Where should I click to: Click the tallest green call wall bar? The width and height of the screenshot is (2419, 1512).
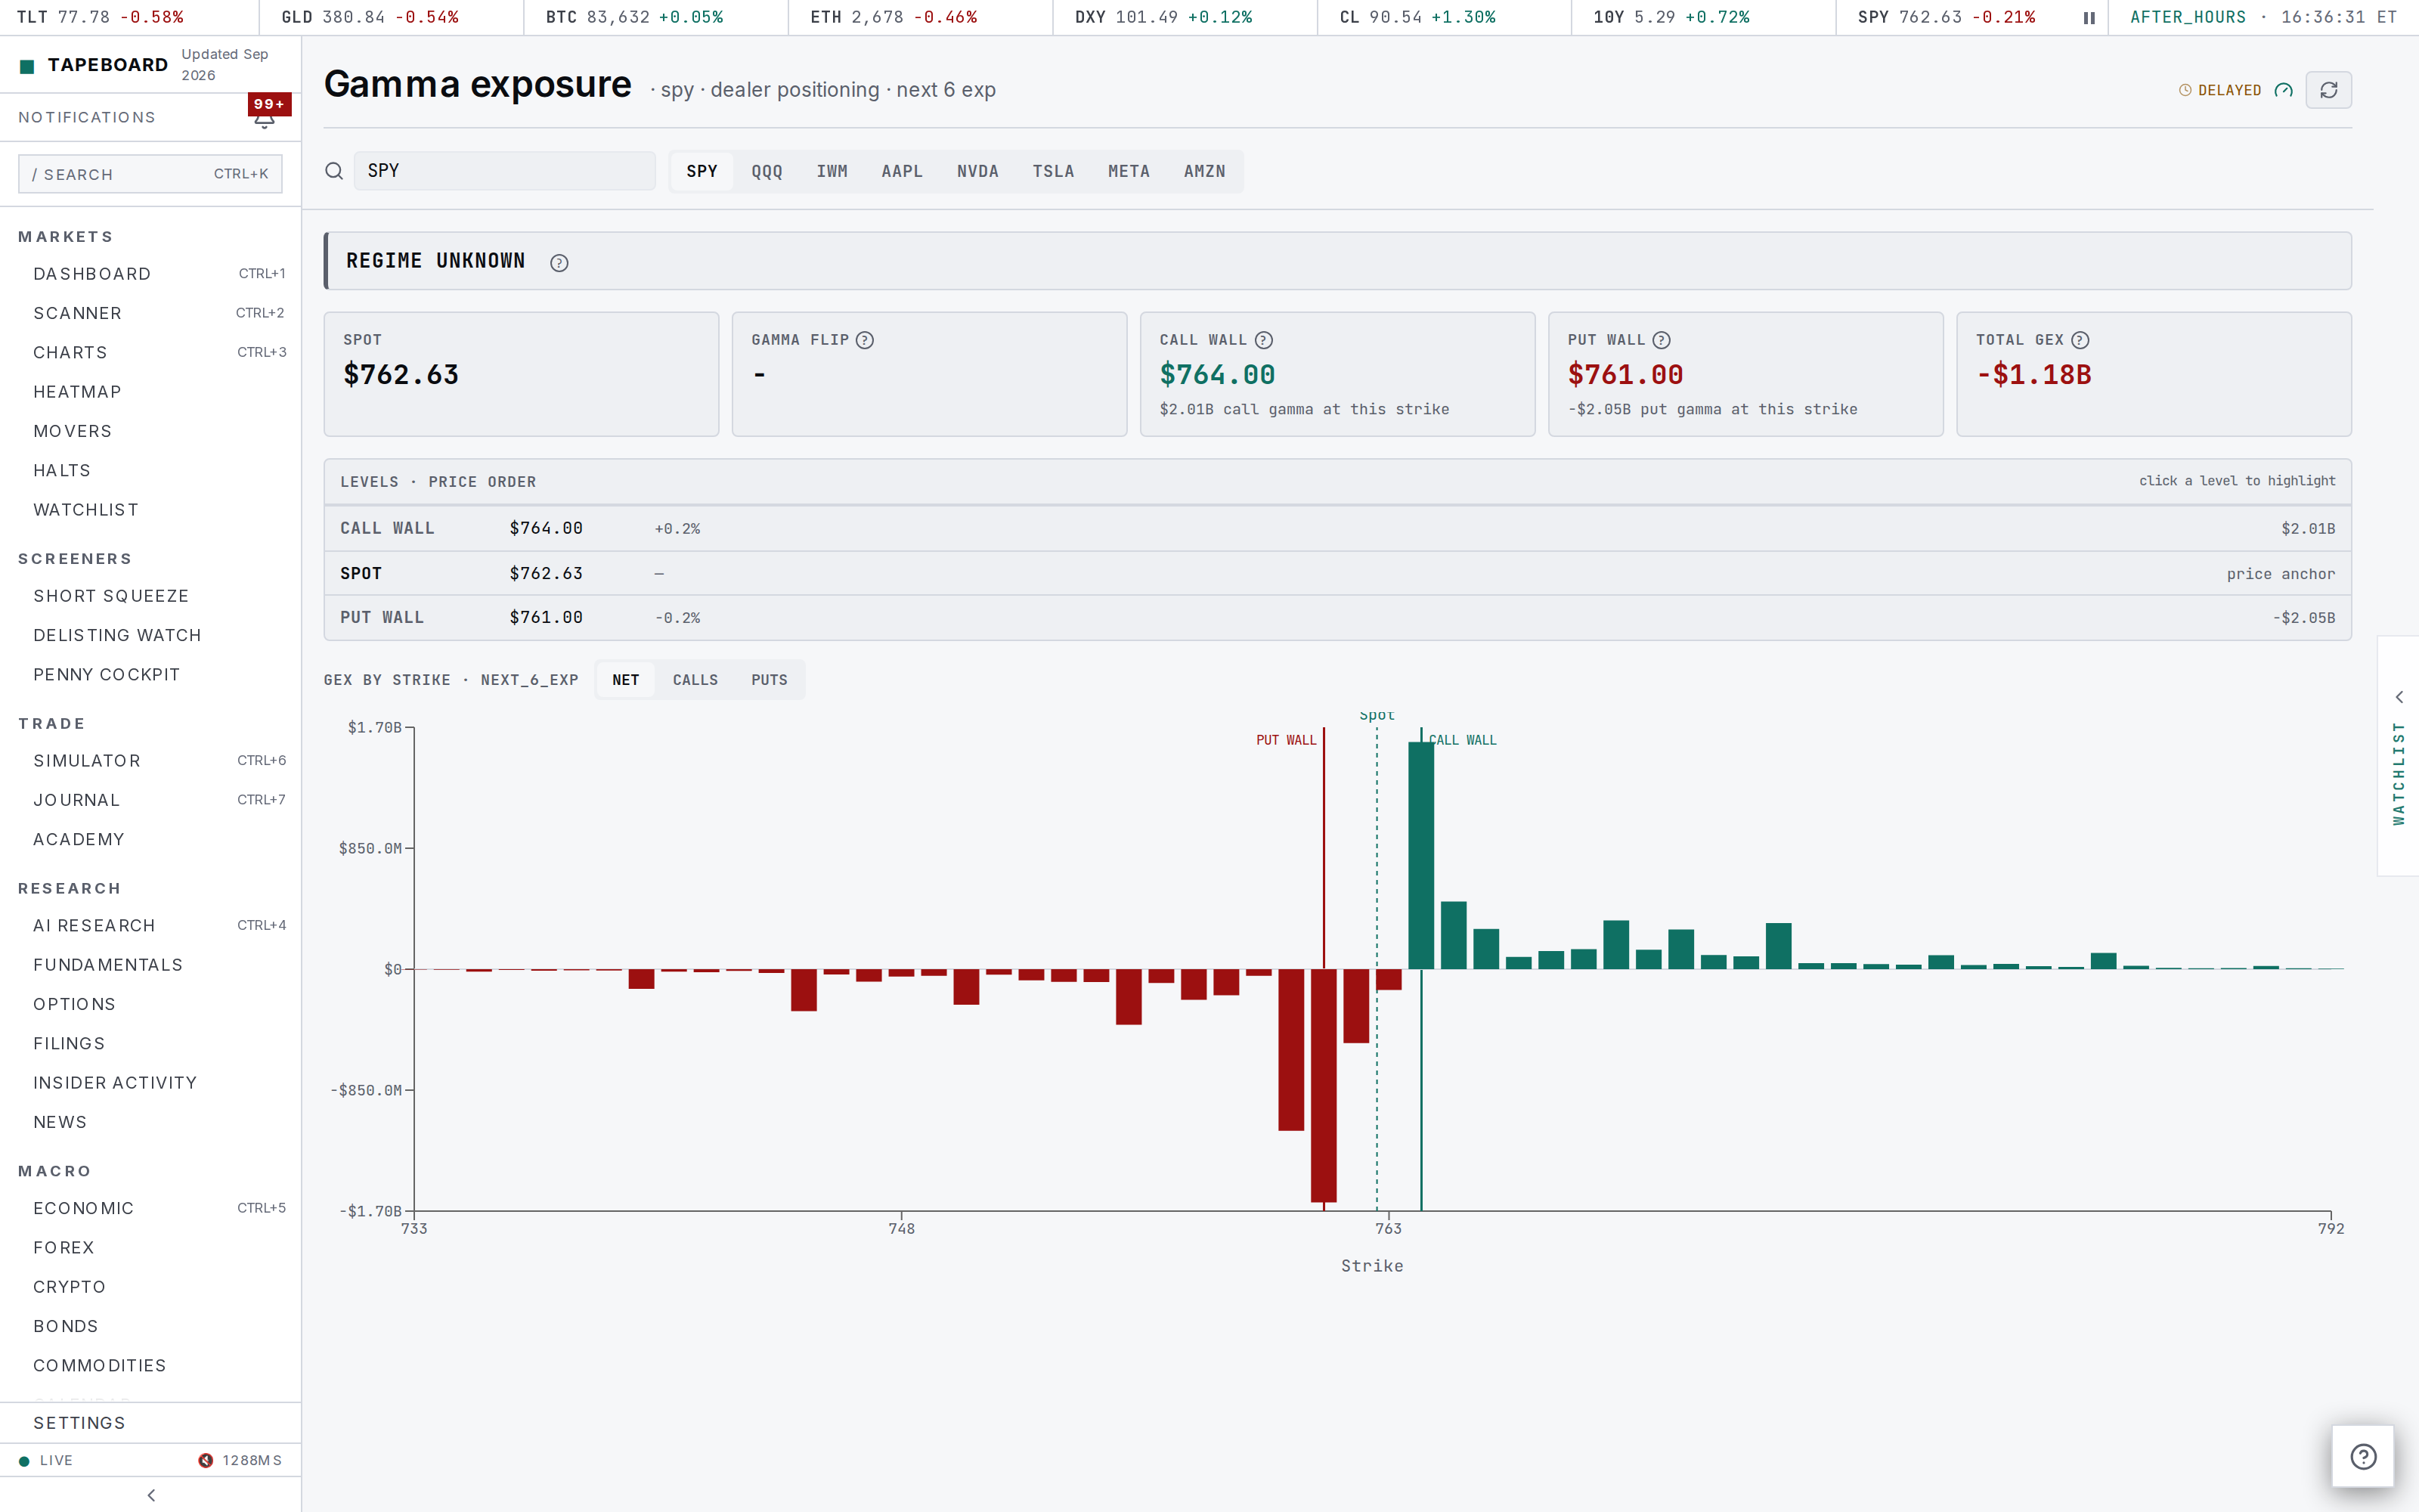click(x=1420, y=855)
